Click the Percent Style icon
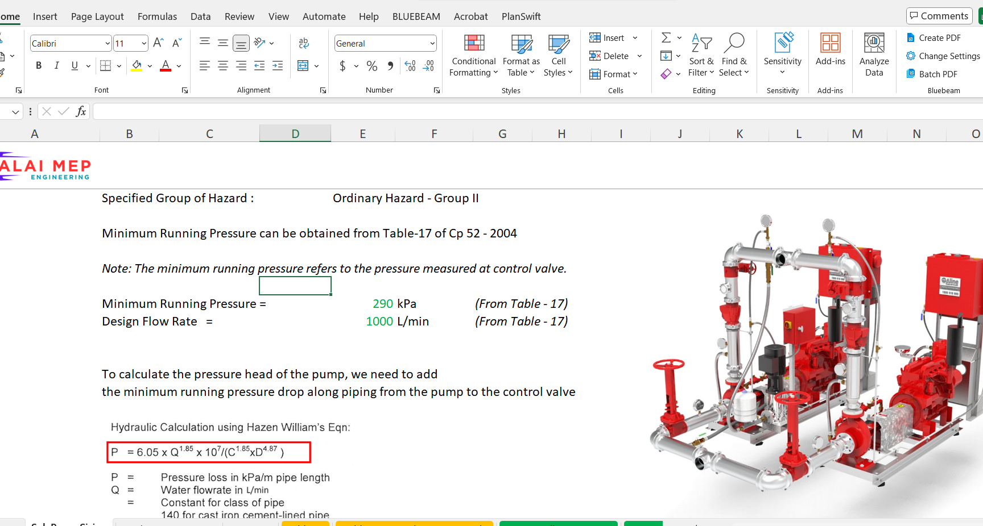The height and width of the screenshot is (526, 983). coord(372,66)
